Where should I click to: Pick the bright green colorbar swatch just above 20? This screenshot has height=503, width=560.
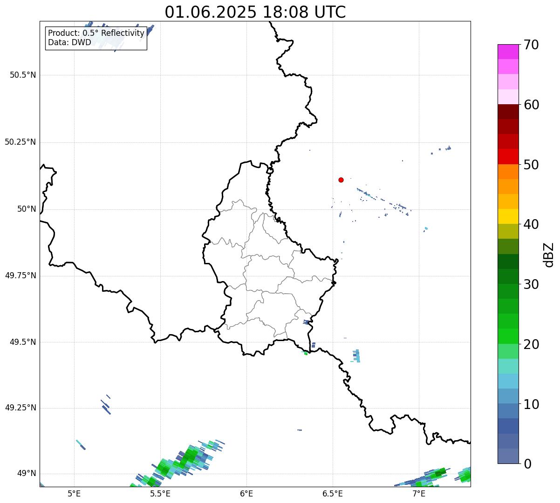coord(508,336)
